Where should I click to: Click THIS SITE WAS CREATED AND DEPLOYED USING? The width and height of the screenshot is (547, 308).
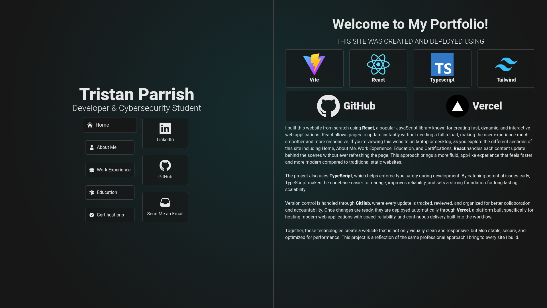tap(410, 41)
